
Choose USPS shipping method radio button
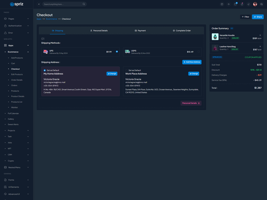199,52
